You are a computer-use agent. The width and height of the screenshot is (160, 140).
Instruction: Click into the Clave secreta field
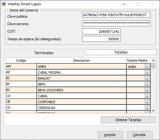click(116, 23)
